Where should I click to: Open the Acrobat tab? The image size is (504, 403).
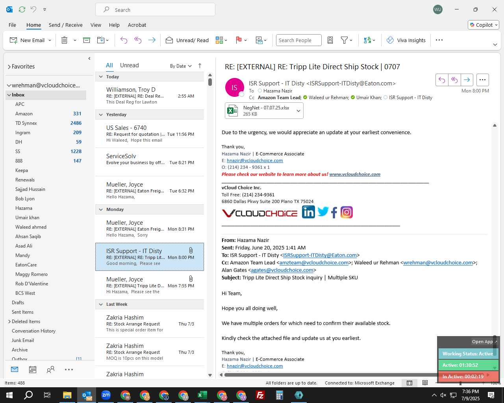[x=137, y=25]
